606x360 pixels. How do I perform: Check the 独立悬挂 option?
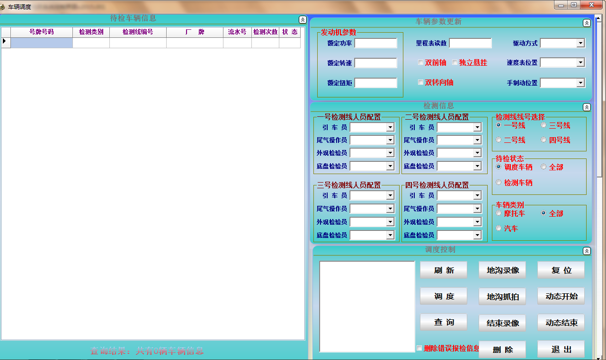455,62
